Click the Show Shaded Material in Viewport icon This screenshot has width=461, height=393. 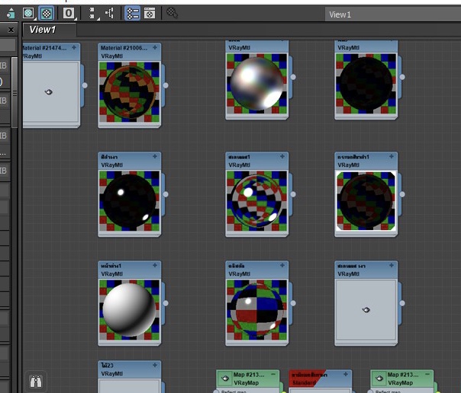pyautogui.click(x=29, y=13)
